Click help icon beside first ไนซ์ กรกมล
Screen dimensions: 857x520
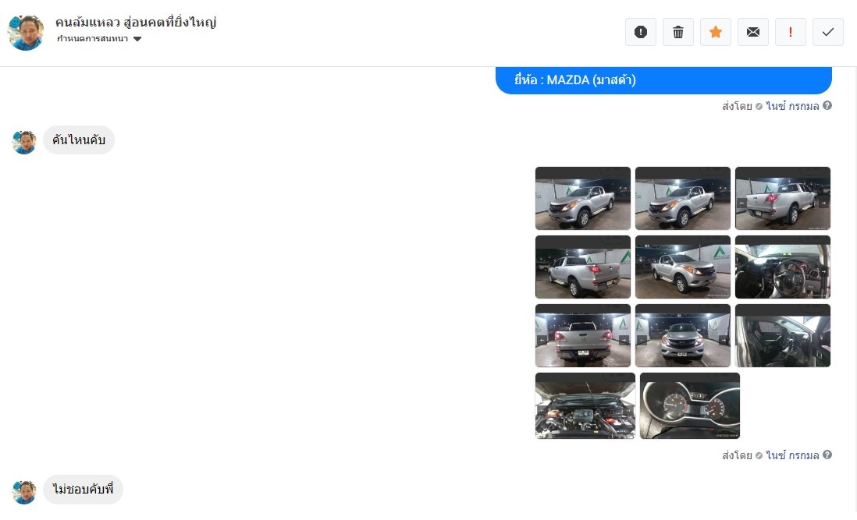[827, 105]
